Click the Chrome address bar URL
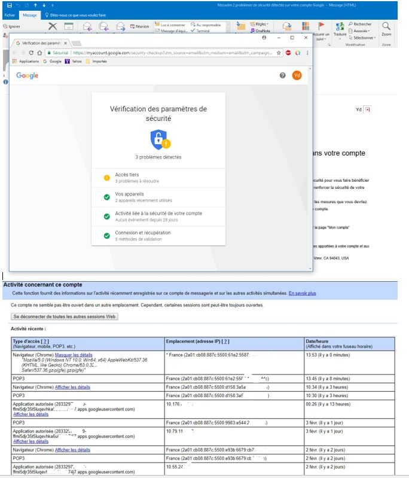 [172, 53]
